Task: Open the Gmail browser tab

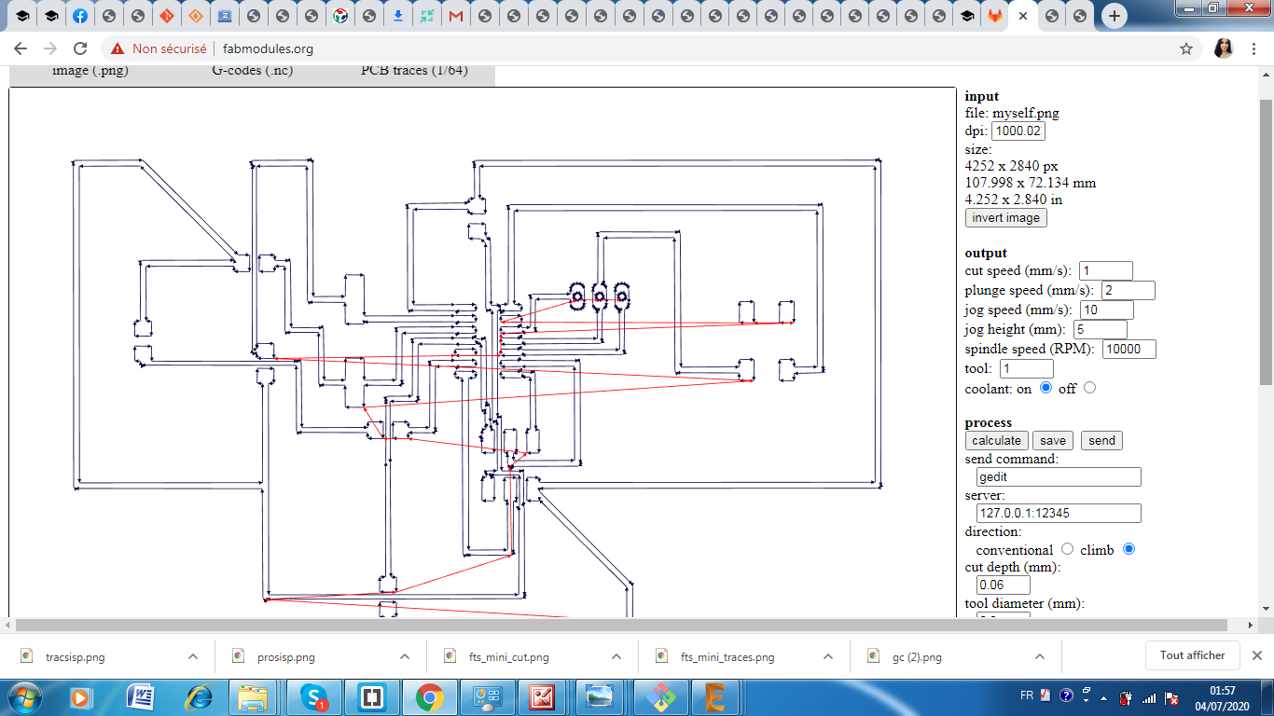Action: 455,16
